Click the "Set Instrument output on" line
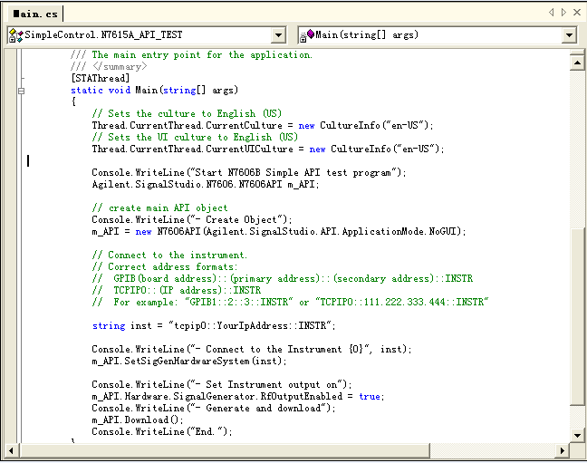The image size is (587, 463). click(222, 385)
